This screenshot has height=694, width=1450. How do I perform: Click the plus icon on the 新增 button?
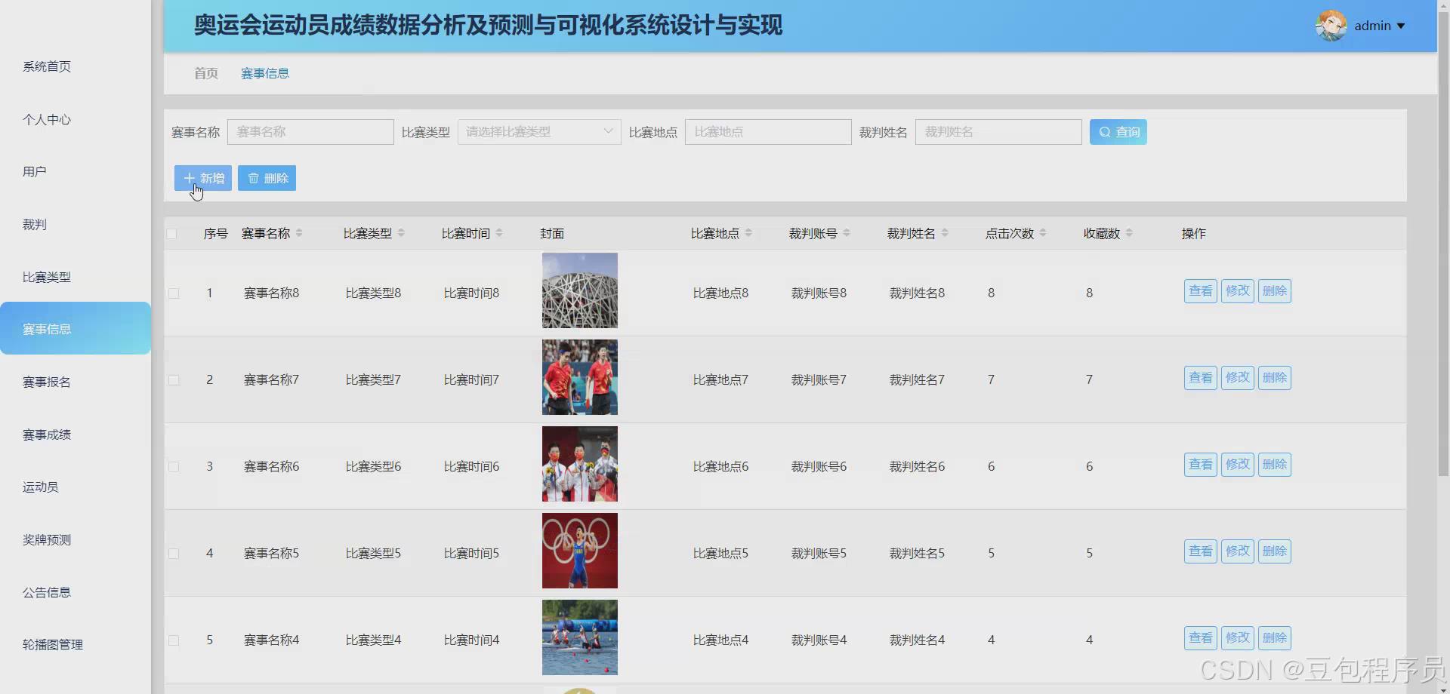coord(189,178)
